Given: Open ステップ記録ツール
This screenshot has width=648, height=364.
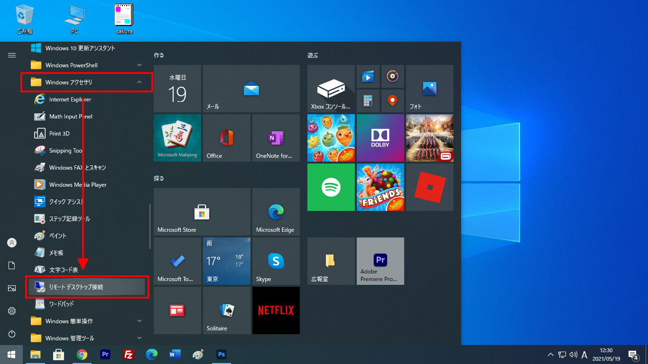Looking at the screenshot, I should click(88, 219).
